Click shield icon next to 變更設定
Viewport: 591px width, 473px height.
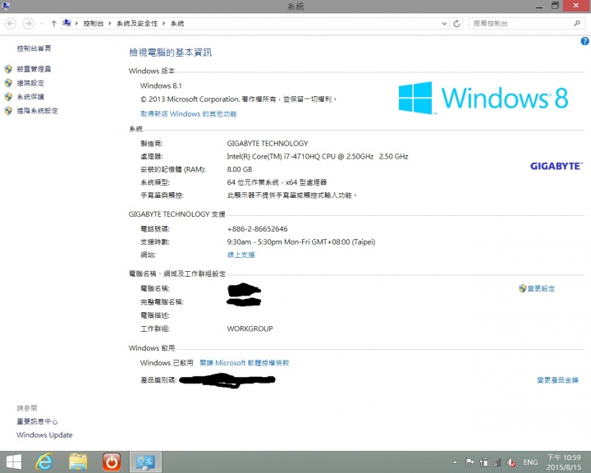522,288
